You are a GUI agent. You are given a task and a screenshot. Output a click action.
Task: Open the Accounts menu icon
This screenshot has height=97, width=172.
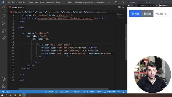[3, 79]
